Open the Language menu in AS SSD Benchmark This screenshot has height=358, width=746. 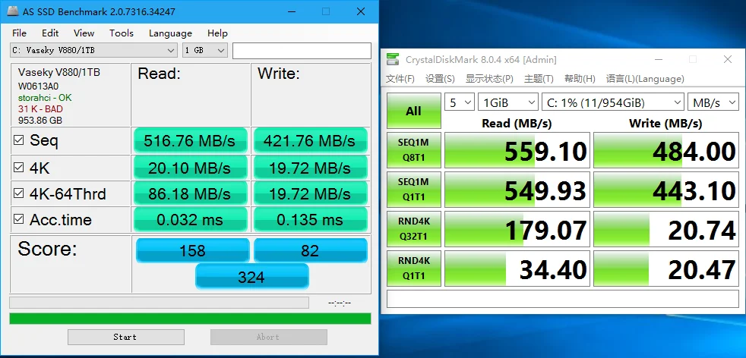pos(170,33)
